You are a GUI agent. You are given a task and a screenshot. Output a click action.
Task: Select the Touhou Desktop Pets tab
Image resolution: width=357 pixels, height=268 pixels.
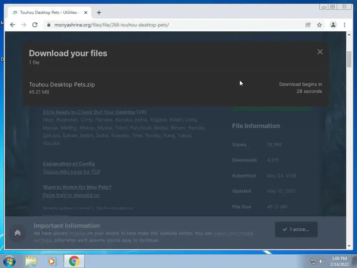click(50, 13)
